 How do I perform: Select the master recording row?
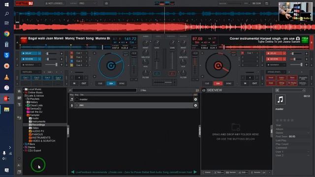tap(134, 99)
